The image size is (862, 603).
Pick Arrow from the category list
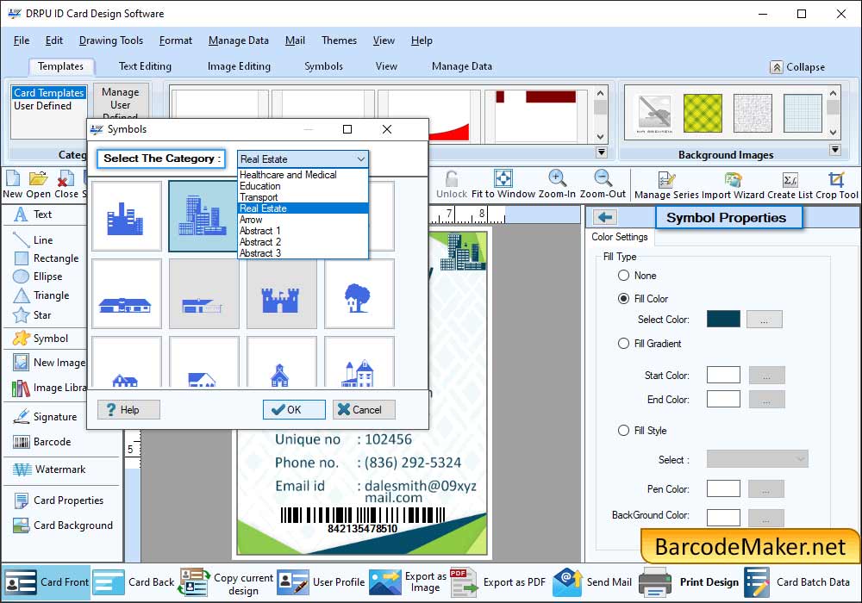(303, 220)
